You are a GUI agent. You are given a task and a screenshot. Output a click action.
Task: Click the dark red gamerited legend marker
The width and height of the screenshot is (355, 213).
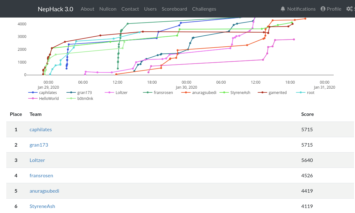pyautogui.click(x=262, y=92)
